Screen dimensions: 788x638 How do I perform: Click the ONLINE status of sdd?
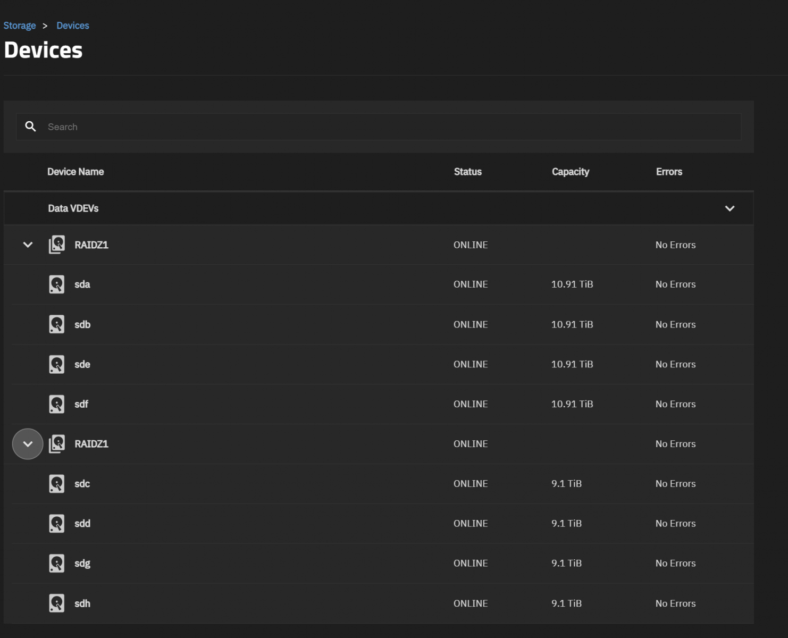tap(471, 524)
